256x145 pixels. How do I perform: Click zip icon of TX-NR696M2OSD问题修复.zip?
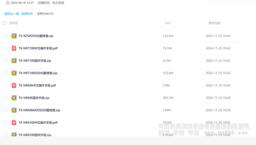pyautogui.click(x=14, y=110)
